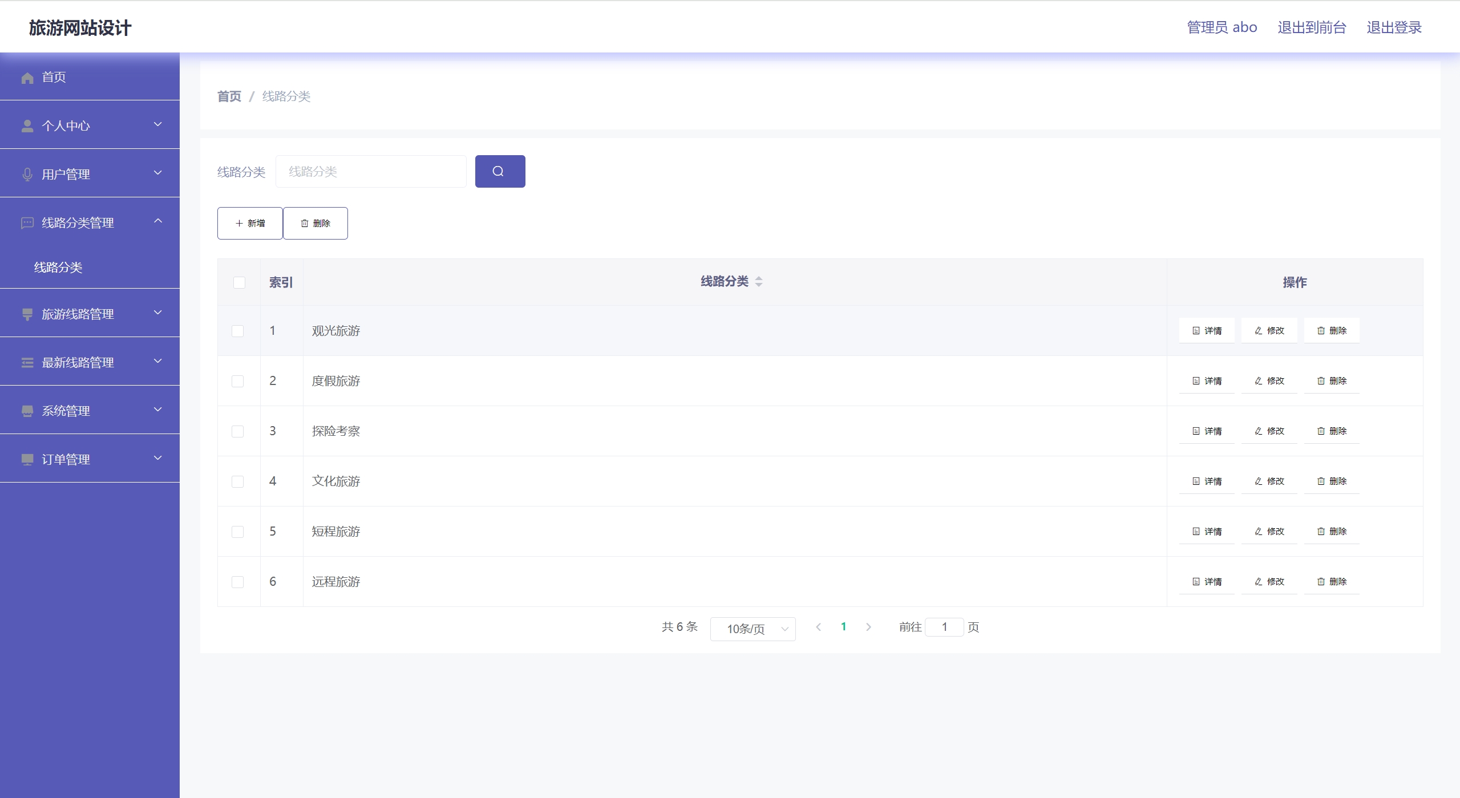
Task: Click the 新增 button
Action: pyautogui.click(x=250, y=223)
